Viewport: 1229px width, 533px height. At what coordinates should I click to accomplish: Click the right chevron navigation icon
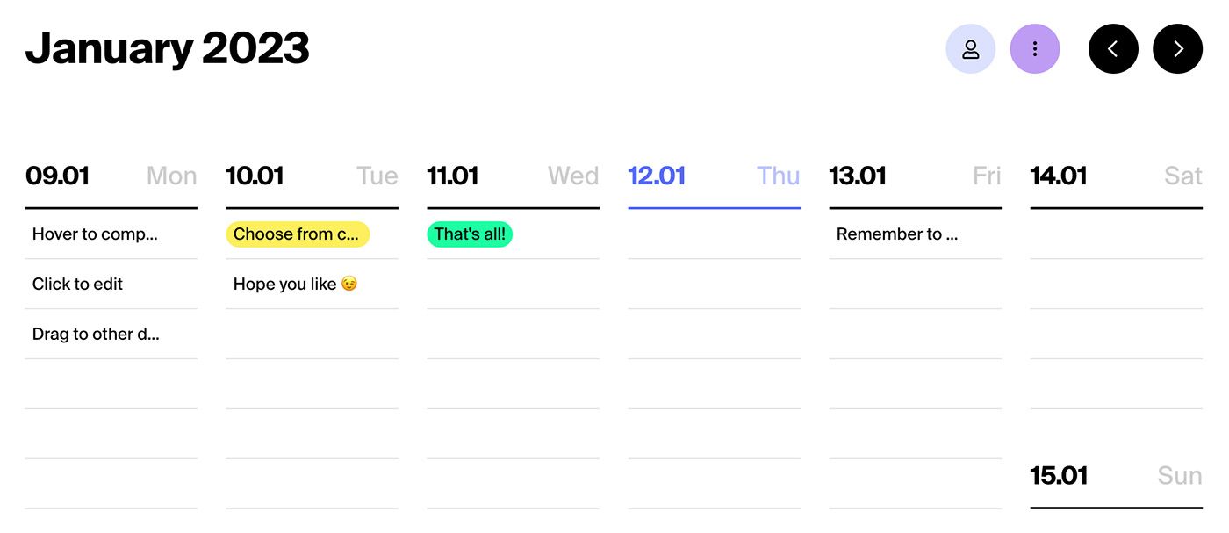[x=1177, y=49]
